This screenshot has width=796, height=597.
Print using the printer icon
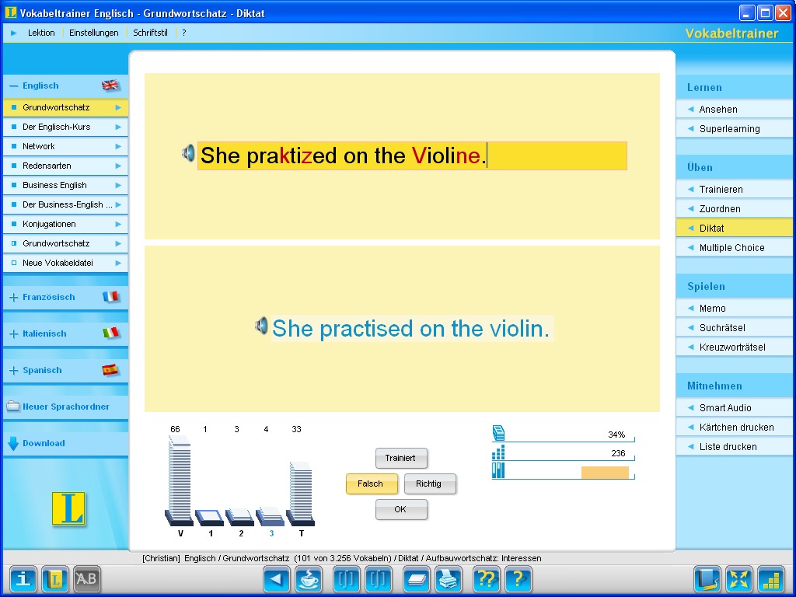click(449, 578)
